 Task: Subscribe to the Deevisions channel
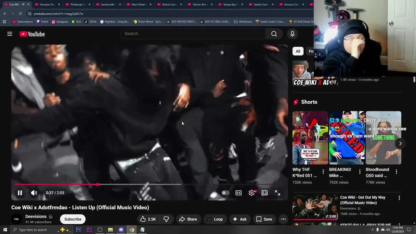(73, 219)
